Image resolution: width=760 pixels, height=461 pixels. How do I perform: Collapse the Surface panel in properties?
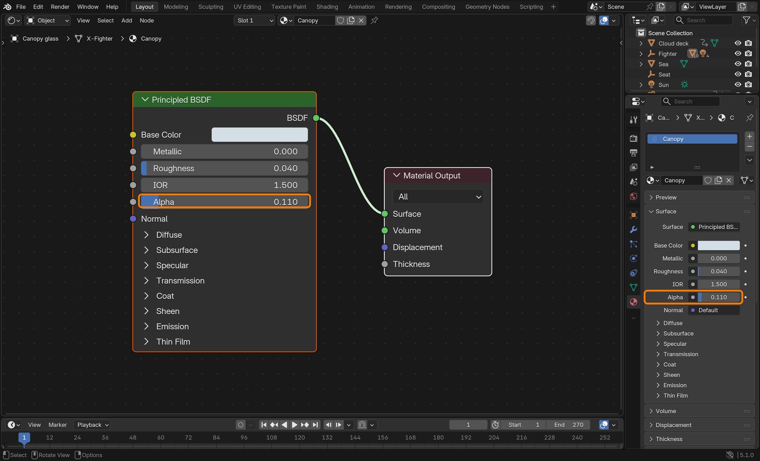(x=651, y=211)
